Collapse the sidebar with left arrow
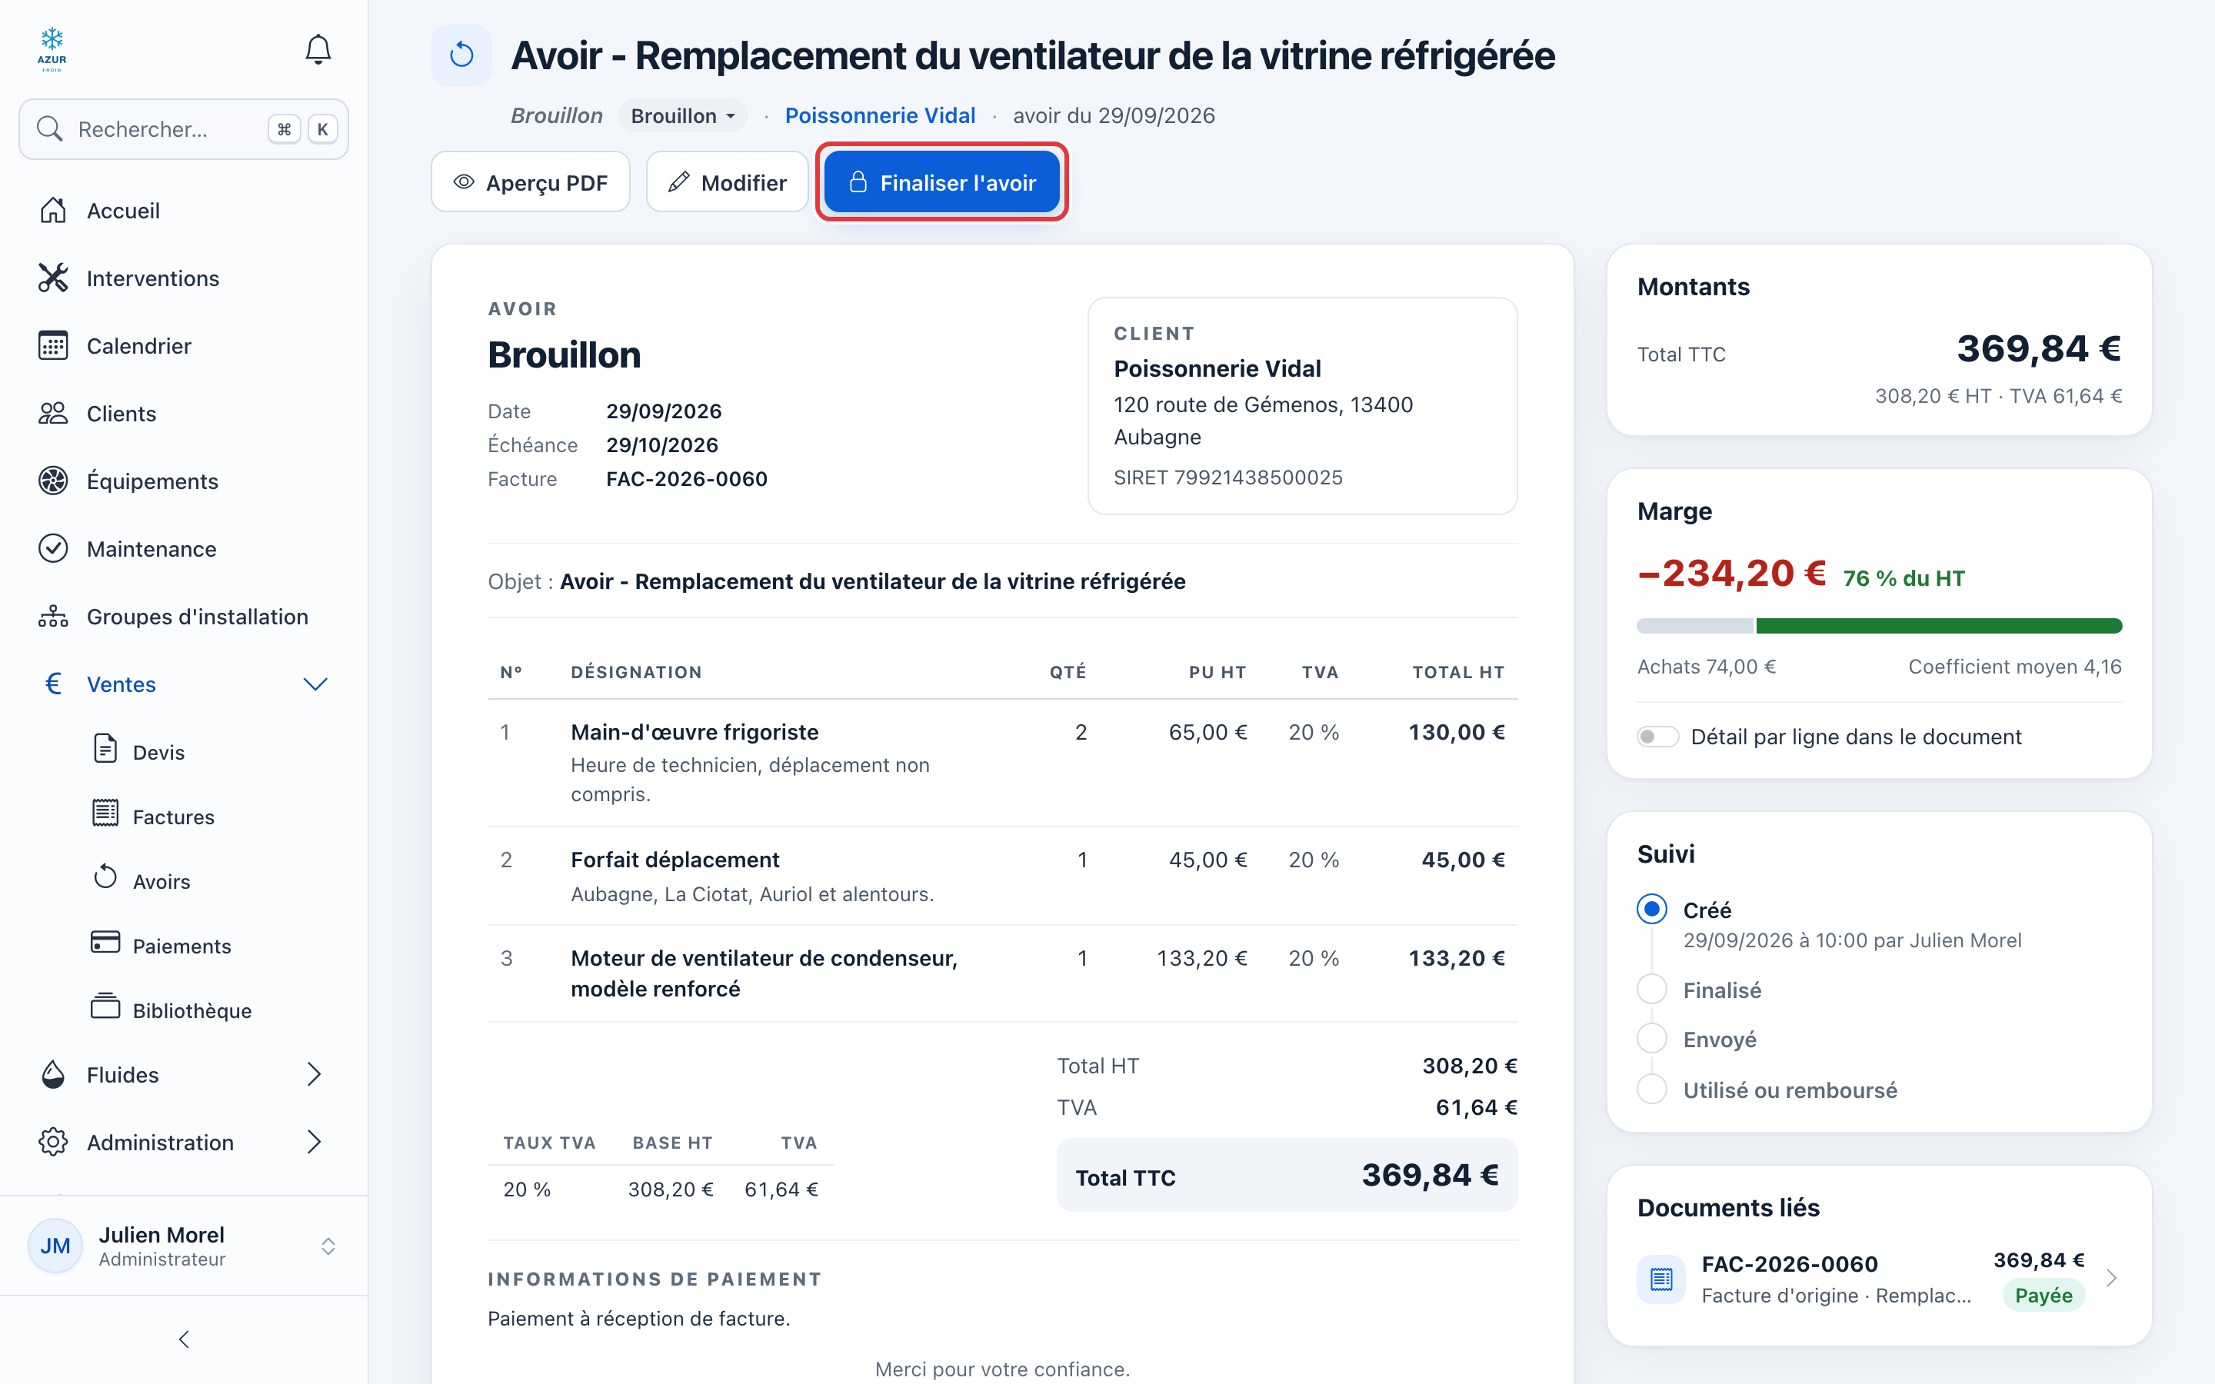The width and height of the screenshot is (2215, 1384). [184, 1340]
